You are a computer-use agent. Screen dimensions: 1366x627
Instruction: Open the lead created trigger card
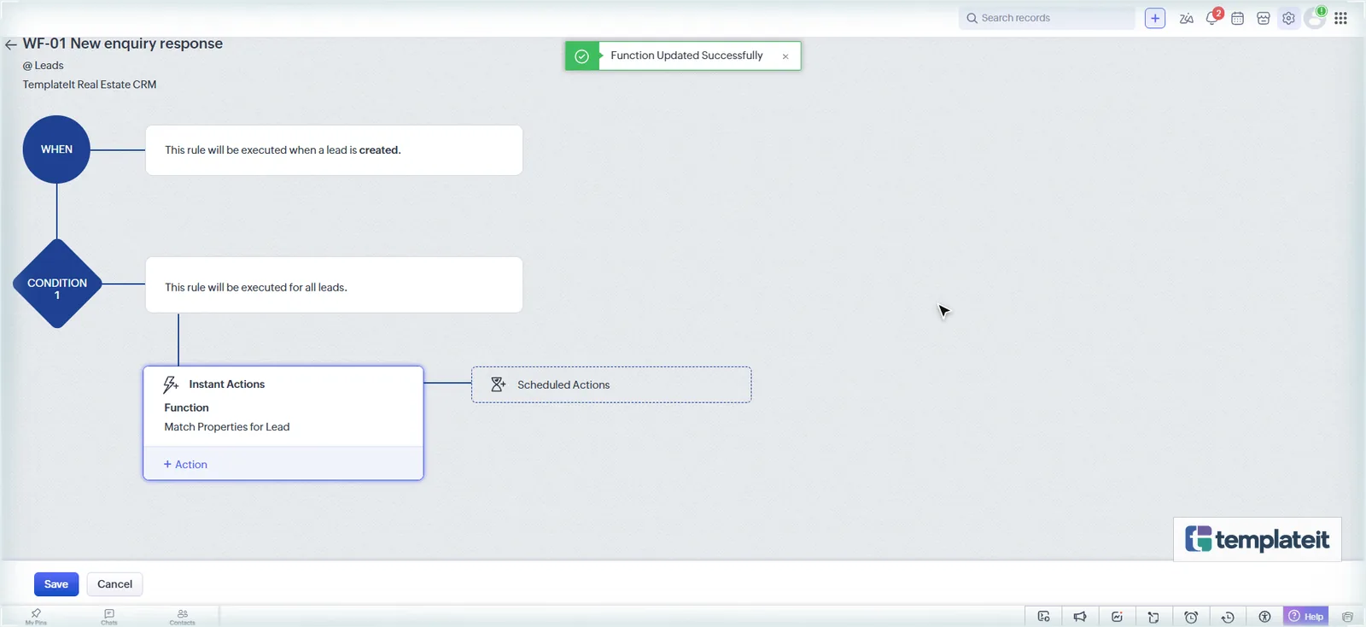[x=334, y=150]
